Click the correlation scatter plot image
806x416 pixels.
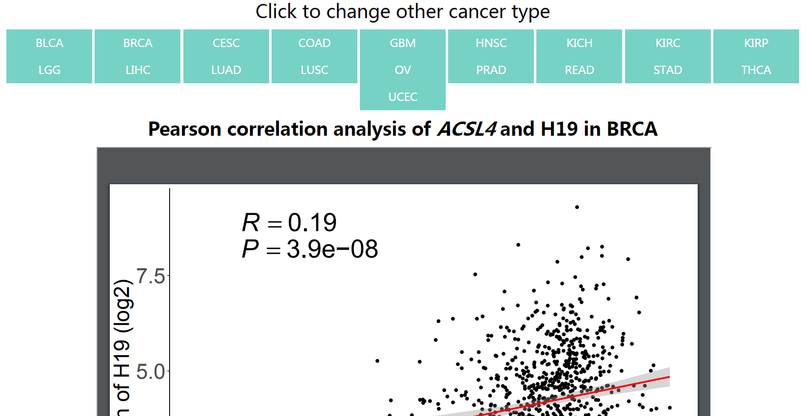(403, 300)
